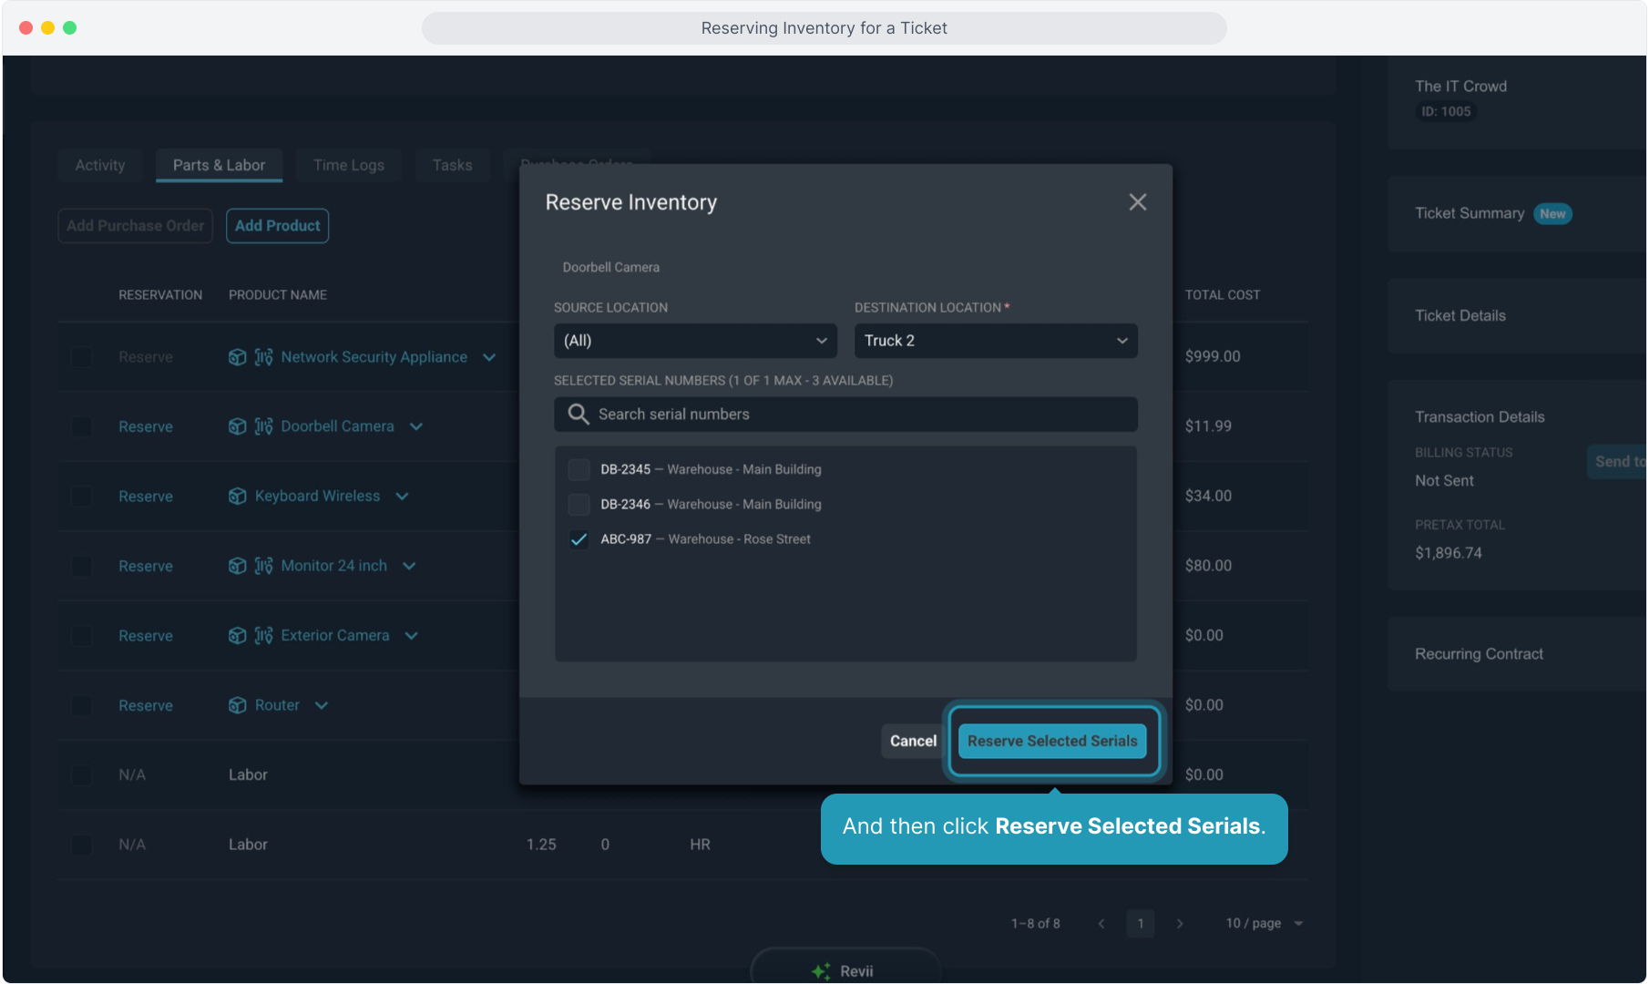The height and width of the screenshot is (984, 1649).
Task: Switch to the Time Logs tab
Action: [x=348, y=166]
